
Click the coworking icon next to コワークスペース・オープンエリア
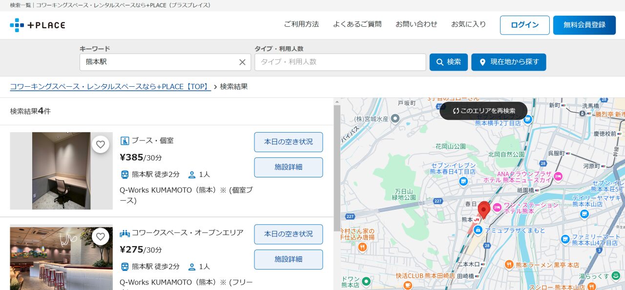point(125,233)
